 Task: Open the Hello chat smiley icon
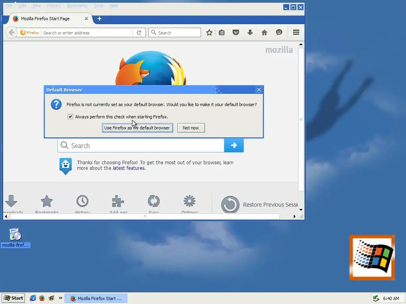coord(279,32)
